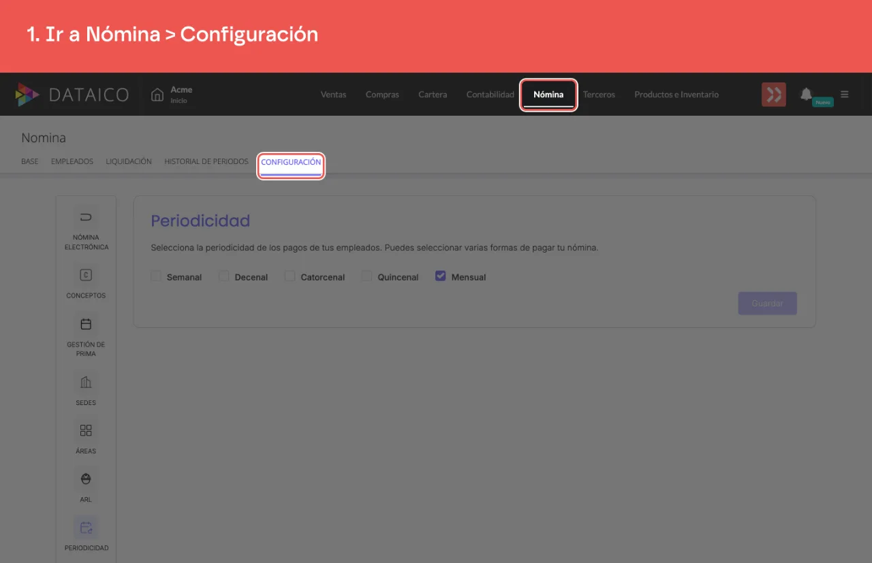Open the Ventas menu
The width and height of the screenshot is (872, 563).
coord(334,95)
